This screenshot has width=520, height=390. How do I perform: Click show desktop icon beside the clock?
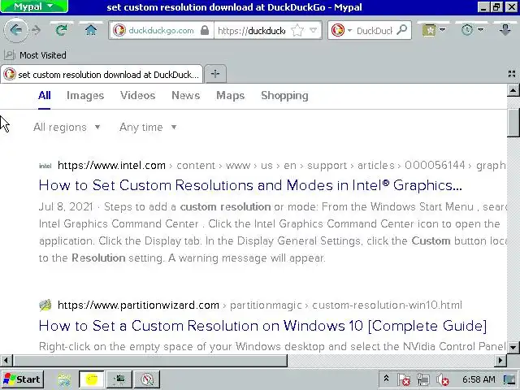tap(509, 379)
